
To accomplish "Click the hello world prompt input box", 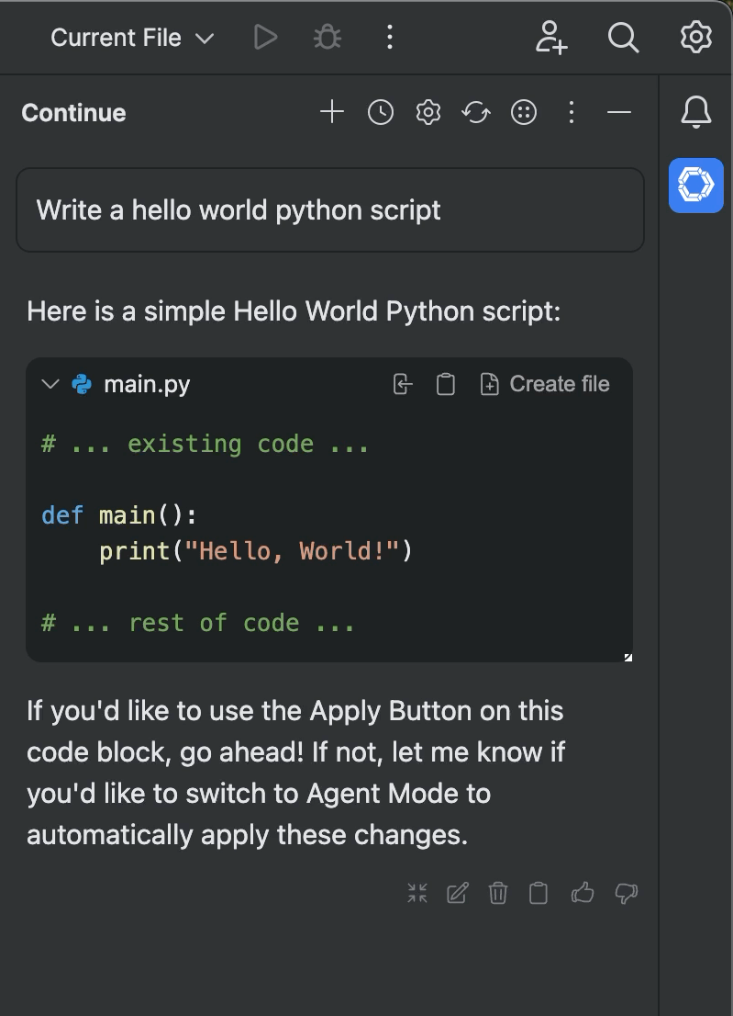I will click(x=330, y=210).
